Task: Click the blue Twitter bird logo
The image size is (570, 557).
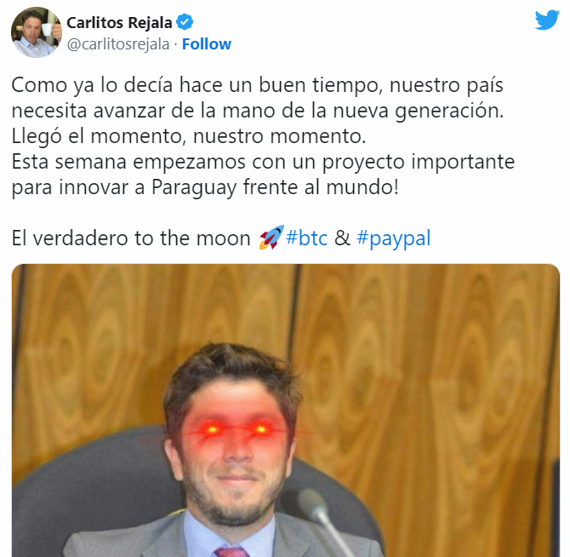Action: point(547,20)
